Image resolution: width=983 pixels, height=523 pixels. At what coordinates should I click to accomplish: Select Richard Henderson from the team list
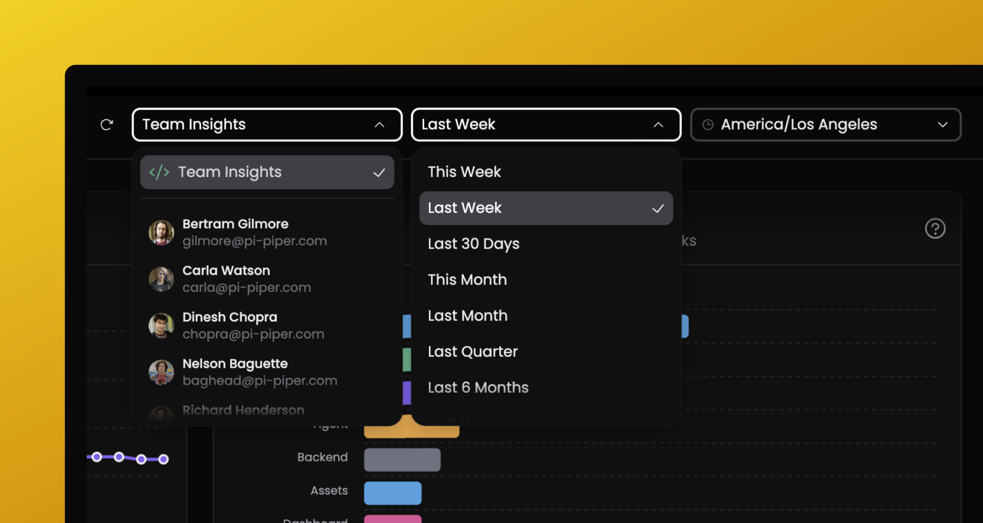[x=243, y=410]
